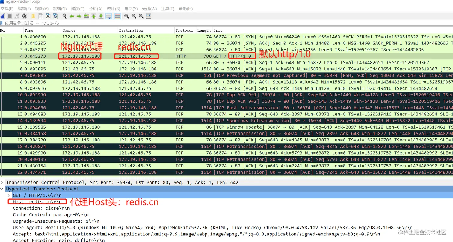Sort by the Protocol column header
Screen dimensions: 453x242
point(185,30)
